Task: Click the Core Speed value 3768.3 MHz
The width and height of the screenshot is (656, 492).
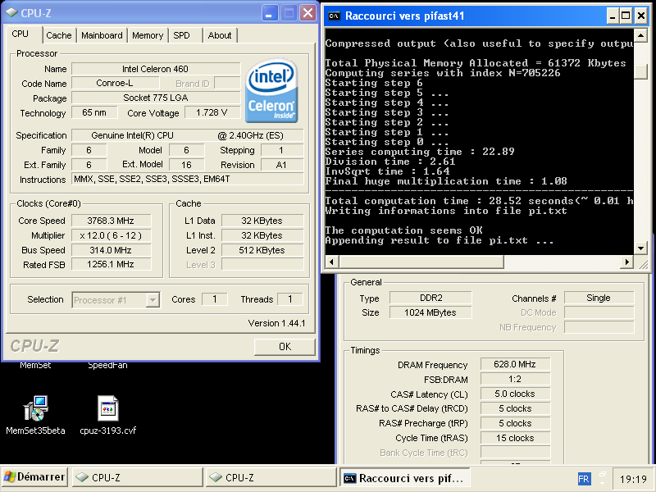Action: pyautogui.click(x=111, y=221)
